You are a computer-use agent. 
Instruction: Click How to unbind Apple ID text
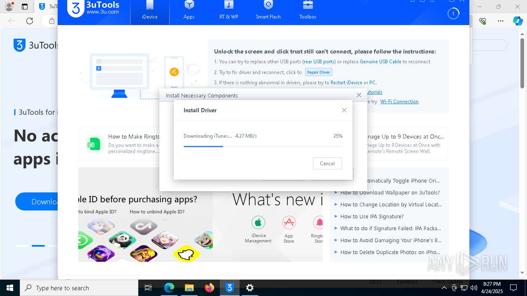157,212
